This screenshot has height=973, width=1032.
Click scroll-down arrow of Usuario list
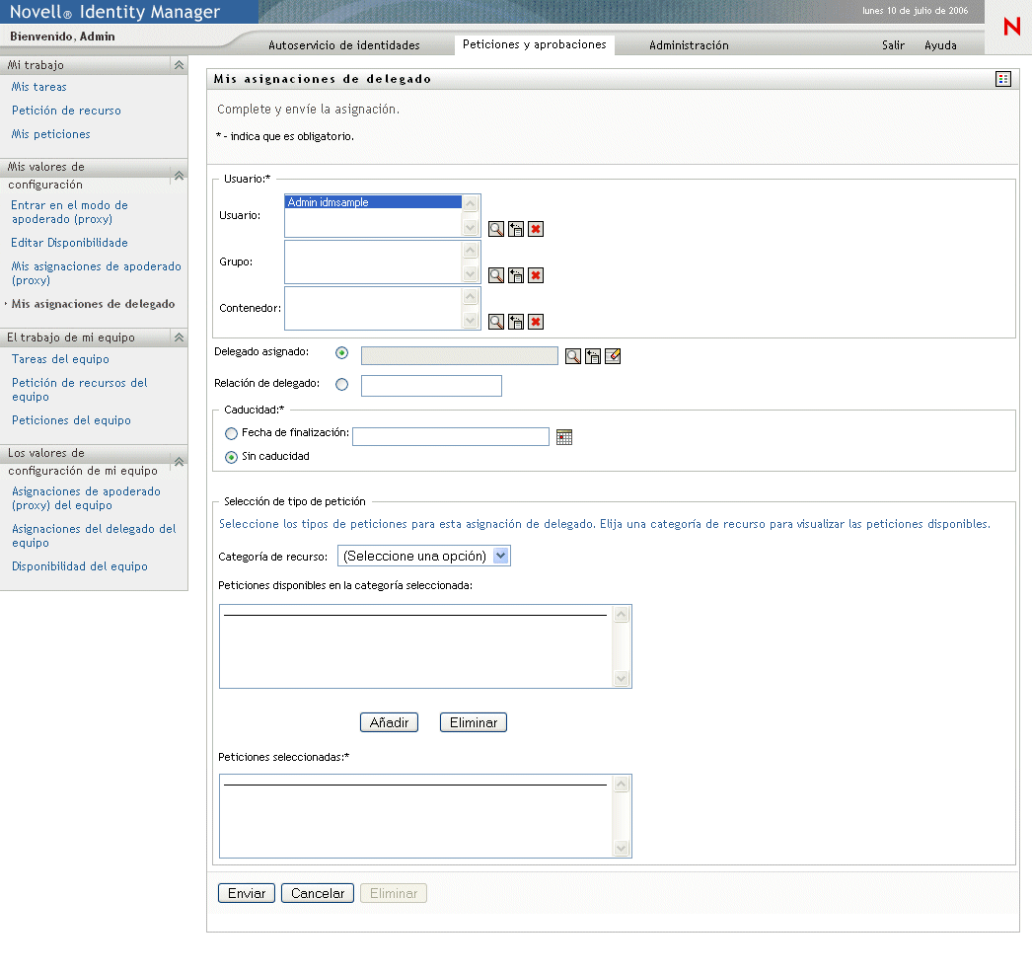(x=470, y=228)
